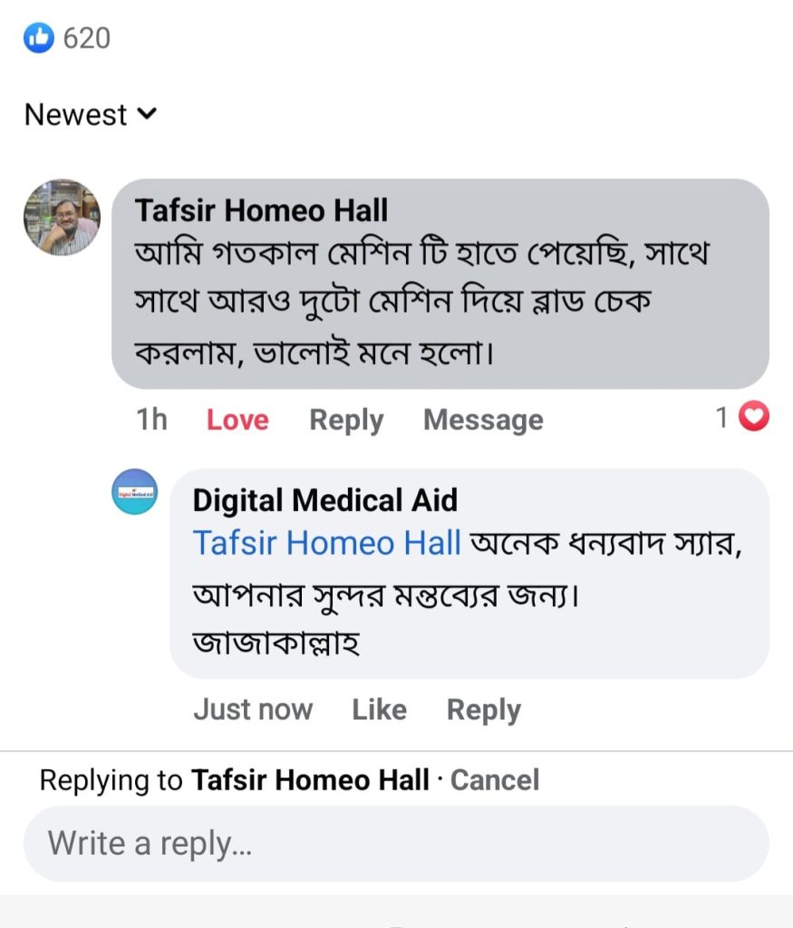This screenshot has width=793, height=928.
Task: Open the 620 reactions count
Action: (86, 38)
